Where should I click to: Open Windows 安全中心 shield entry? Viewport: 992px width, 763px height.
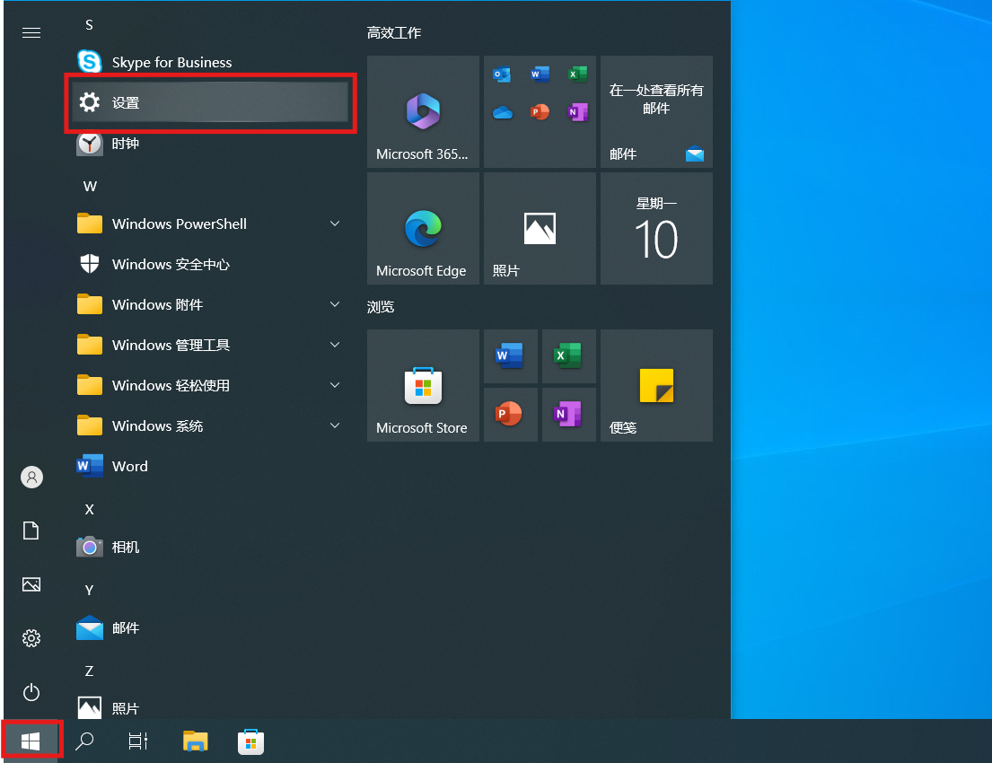[x=209, y=264]
